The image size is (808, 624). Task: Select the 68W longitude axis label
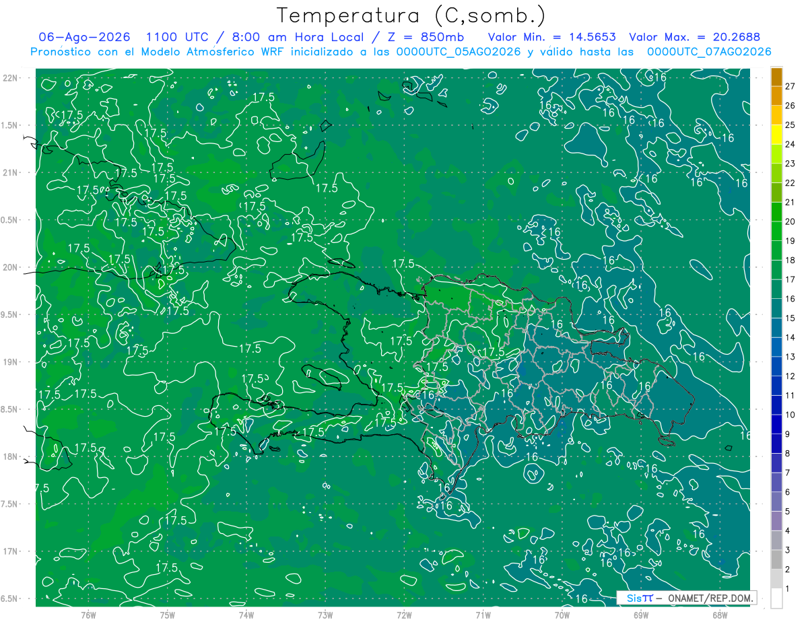[720, 615]
